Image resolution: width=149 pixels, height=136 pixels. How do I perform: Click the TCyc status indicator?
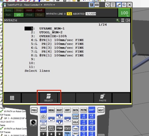40,15
